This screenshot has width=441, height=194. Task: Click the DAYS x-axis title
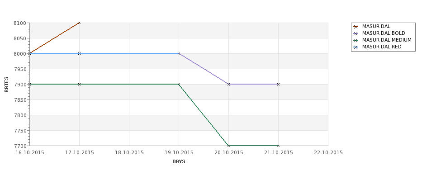pyautogui.click(x=179, y=162)
